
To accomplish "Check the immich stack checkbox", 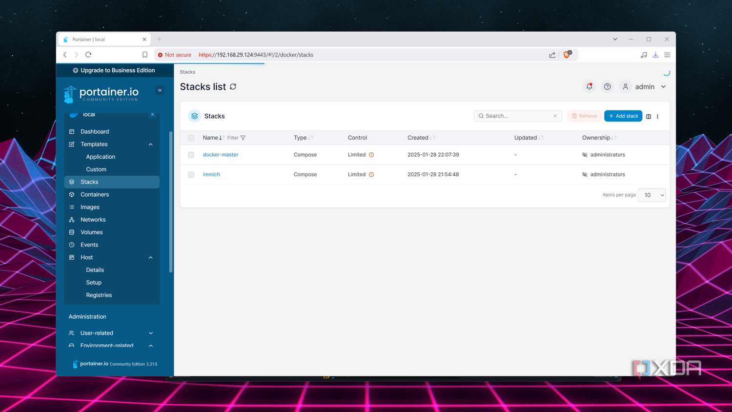I will pos(191,174).
